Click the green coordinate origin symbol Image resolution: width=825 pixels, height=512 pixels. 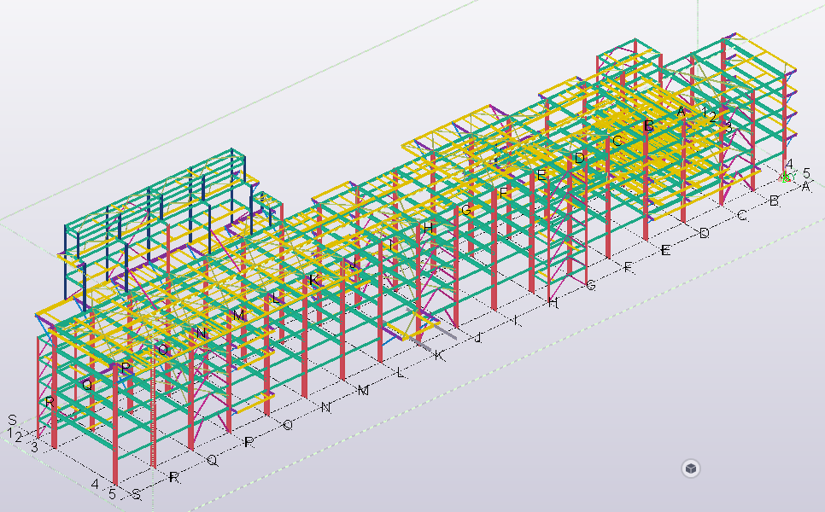click(x=785, y=176)
